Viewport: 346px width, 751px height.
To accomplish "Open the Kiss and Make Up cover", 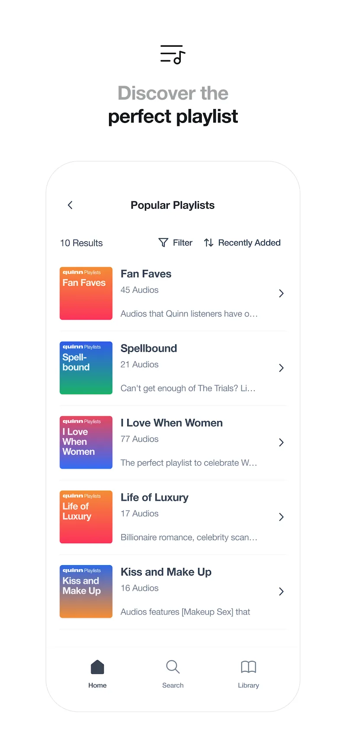I will pyautogui.click(x=86, y=591).
